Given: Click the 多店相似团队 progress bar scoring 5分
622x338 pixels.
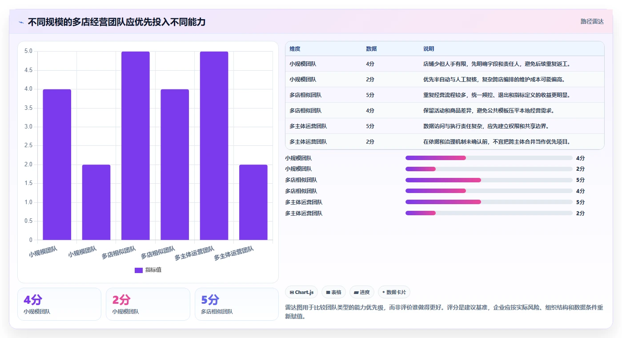Looking at the screenshot, I should [489, 180].
